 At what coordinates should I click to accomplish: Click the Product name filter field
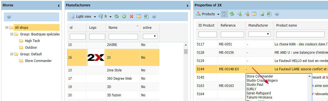point(300,34)
